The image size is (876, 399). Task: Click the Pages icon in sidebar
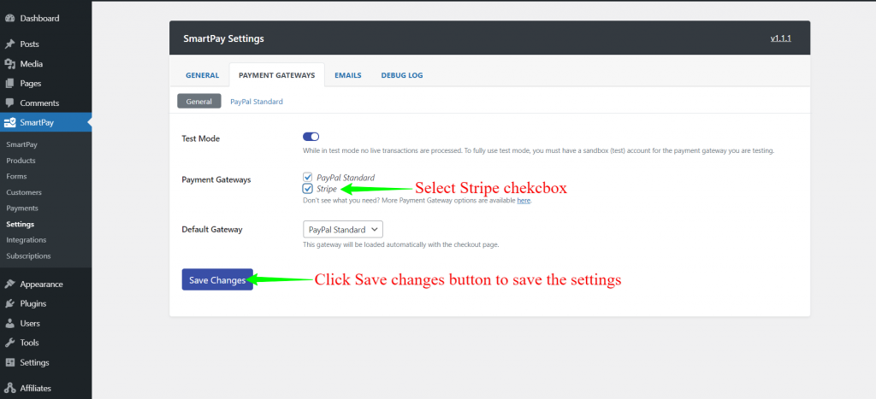[x=9, y=83]
